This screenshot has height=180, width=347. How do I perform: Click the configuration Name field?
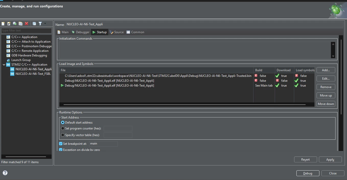coord(204,25)
